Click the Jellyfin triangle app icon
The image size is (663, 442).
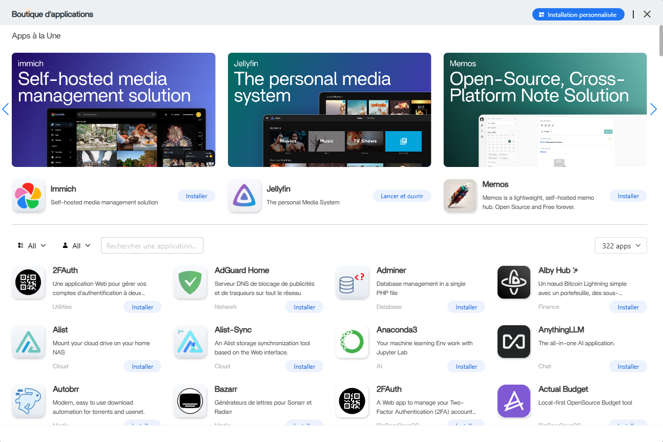pyautogui.click(x=244, y=196)
